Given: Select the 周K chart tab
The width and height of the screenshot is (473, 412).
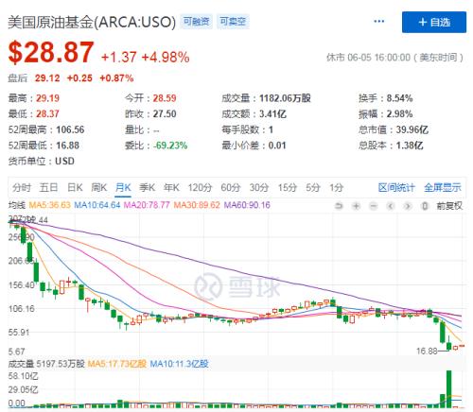Looking at the screenshot, I should click(x=98, y=188).
